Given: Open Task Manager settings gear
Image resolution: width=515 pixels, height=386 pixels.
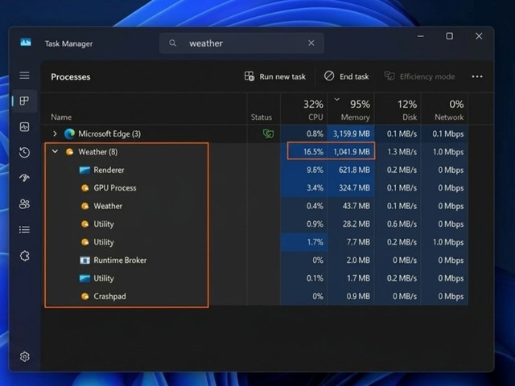Looking at the screenshot, I should tap(25, 356).
